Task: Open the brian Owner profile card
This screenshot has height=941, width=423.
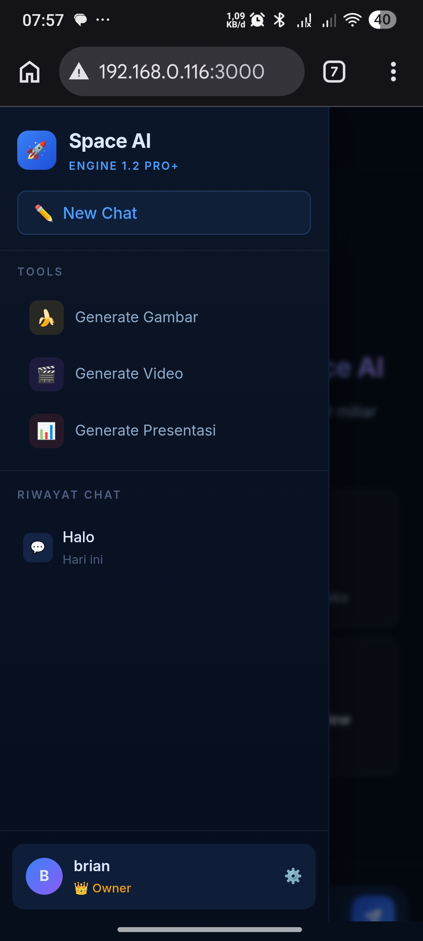Action: 164,876
